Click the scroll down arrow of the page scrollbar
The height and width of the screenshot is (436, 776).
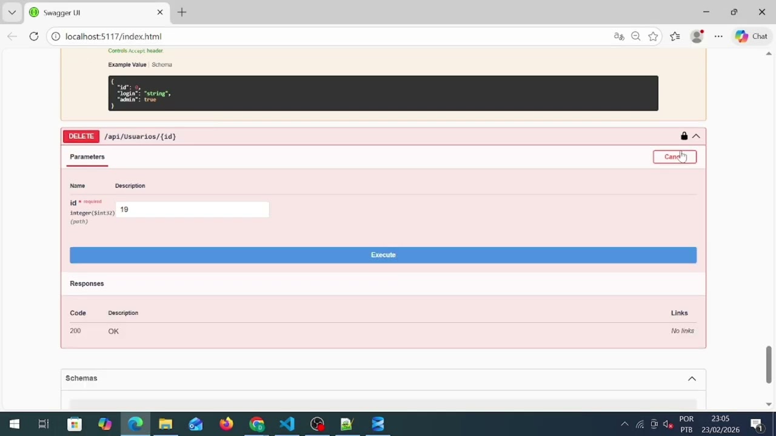coord(769,405)
